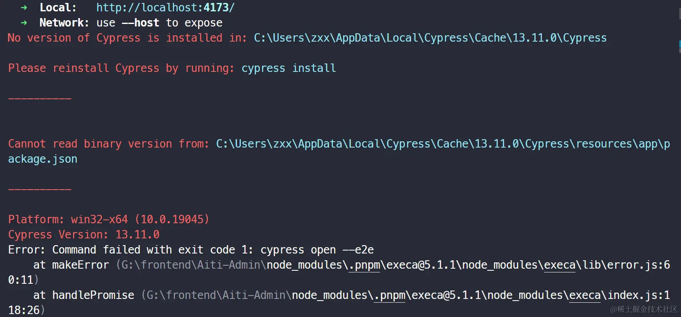Click the green arrow beside Network
The image size is (681, 317).
(x=24, y=23)
